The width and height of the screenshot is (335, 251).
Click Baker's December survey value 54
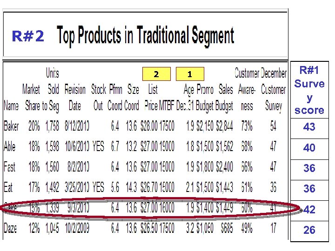273,125
